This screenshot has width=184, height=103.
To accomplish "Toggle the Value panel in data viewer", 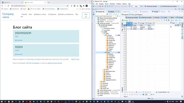I will pos(173,23).
